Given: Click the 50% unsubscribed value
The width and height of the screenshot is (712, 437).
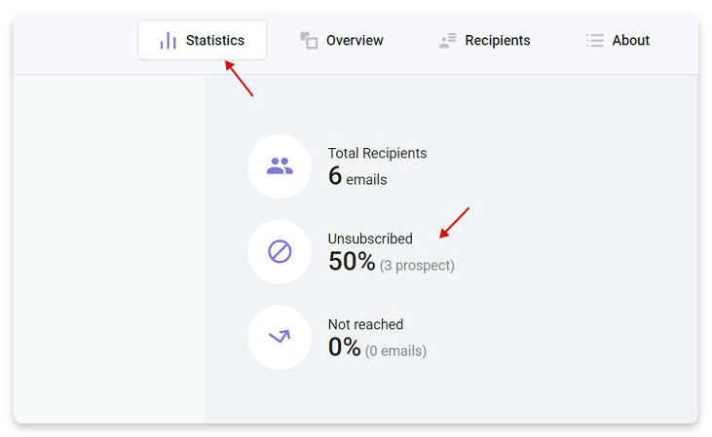Looking at the screenshot, I should click(352, 262).
